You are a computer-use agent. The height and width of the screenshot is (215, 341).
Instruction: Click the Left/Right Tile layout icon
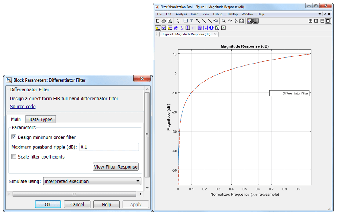click(316, 21)
